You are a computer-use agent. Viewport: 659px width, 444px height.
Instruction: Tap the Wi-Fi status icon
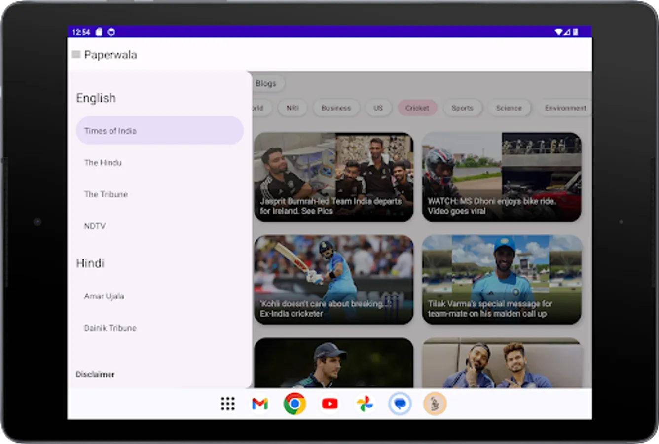[x=558, y=32]
